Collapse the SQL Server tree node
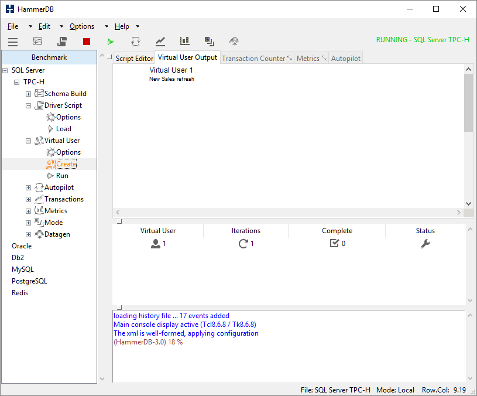 pos(5,71)
